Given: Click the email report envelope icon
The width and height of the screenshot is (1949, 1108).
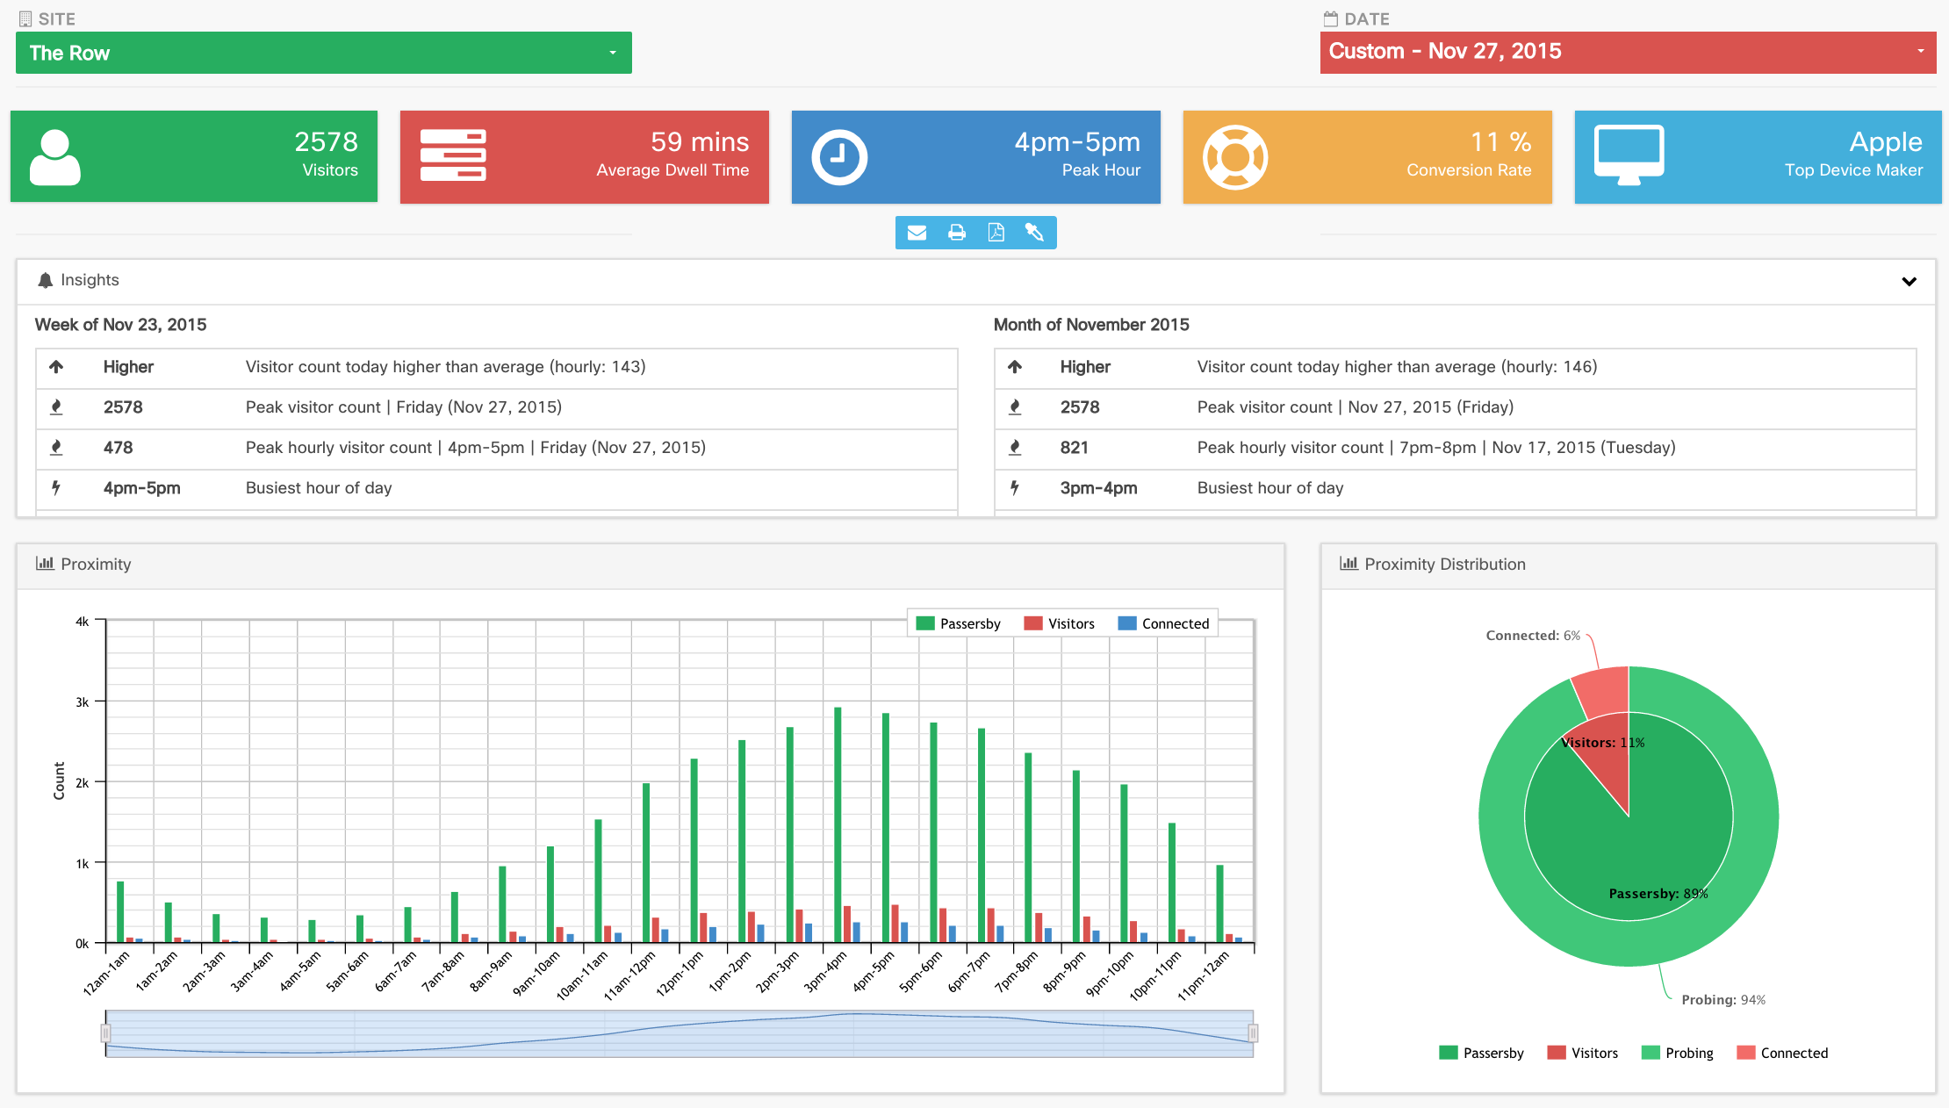Looking at the screenshot, I should click(x=917, y=233).
